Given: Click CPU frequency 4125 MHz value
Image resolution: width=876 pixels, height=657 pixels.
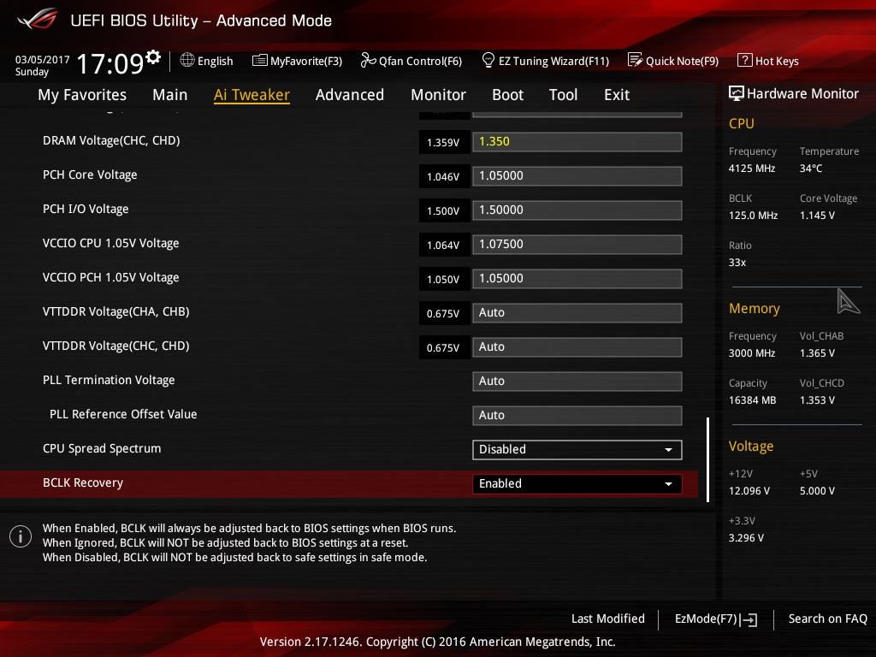Looking at the screenshot, I should [x=751, y=169].
